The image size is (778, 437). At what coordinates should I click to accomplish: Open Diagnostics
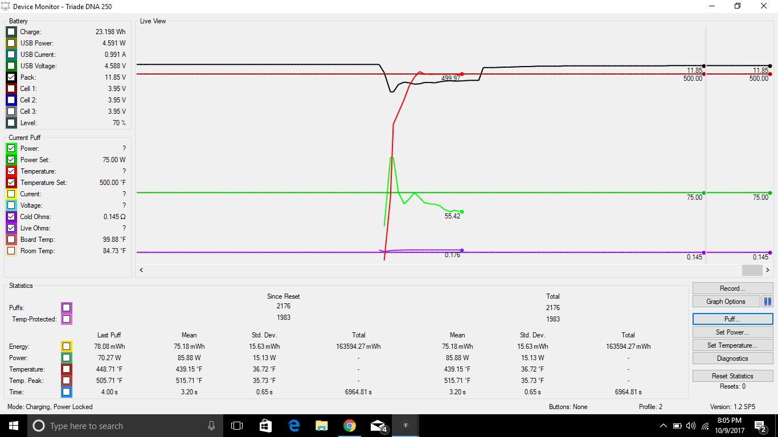[732, 358]
